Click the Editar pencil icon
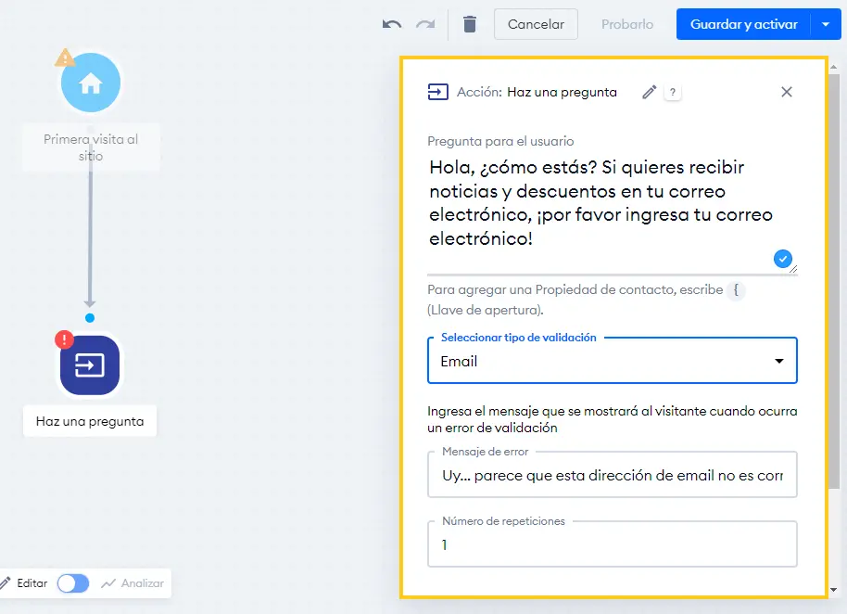Viewport: 847px width, 614px height. tap(6, 582)
